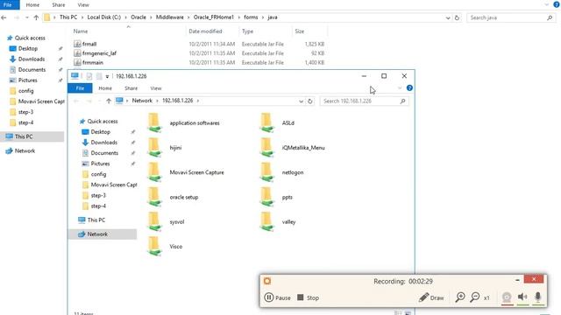Click the Pause recording button
The image size is (561, 315).
277,297
